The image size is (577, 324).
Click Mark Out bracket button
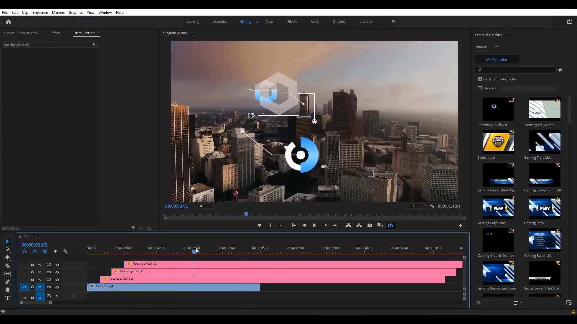tap(280, 225)
